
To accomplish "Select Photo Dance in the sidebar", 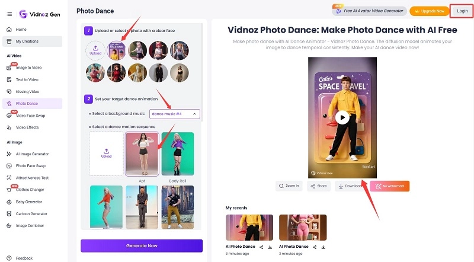I will pos(33,104).
